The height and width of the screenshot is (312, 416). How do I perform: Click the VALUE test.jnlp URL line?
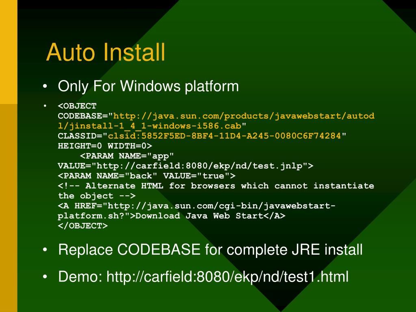tap(185, 166)
